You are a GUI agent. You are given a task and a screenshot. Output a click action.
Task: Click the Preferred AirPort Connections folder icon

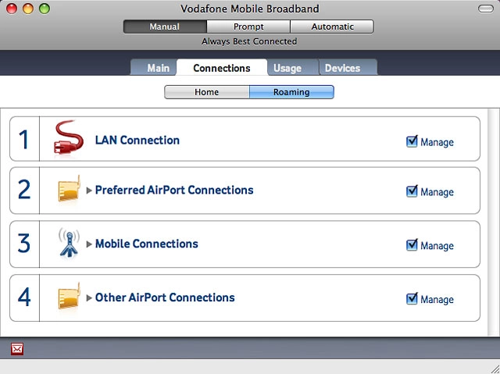pyautogui.click(x=68, y=191)
